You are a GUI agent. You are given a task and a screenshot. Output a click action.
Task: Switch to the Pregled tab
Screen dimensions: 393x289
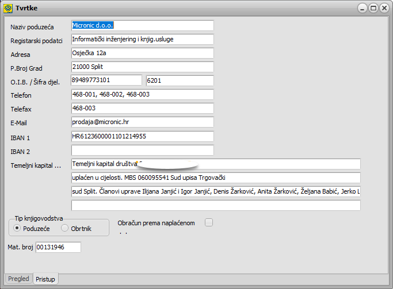tap(18, 279)
